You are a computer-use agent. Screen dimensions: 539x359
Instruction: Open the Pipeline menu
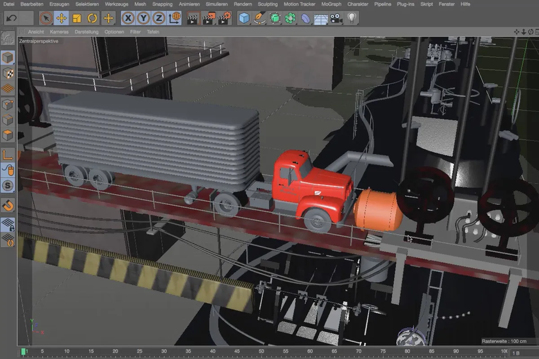tap(383, 4)
